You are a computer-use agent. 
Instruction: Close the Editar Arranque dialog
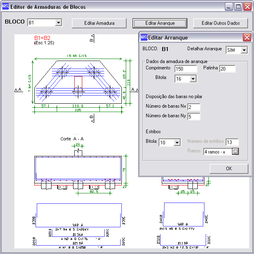tap(247, 38)
